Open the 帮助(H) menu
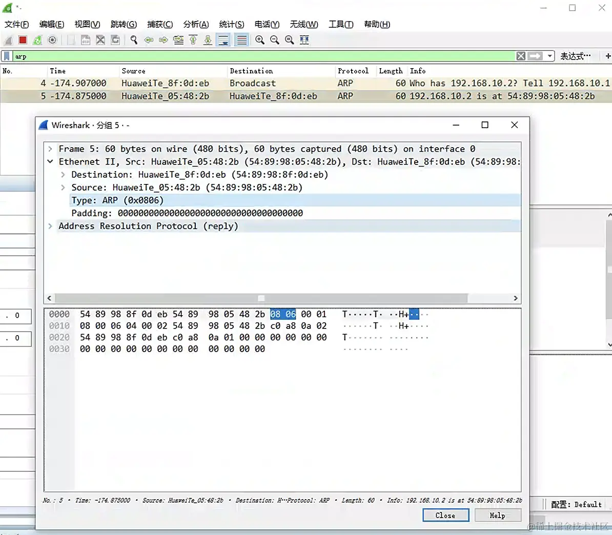This screenshot has height=535, width=612. (377, 24)
